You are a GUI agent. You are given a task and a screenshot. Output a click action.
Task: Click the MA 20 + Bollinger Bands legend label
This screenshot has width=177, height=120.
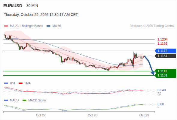click(26, 26)
